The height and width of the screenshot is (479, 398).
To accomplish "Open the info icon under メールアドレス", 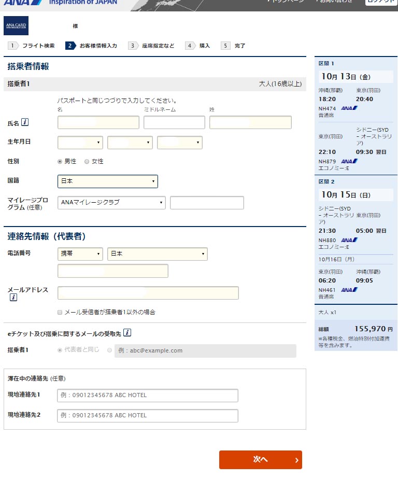I will [13, 298].
